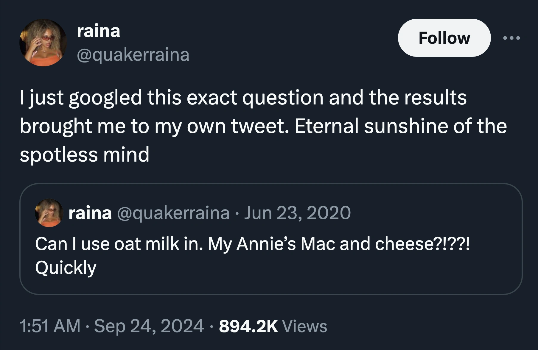
Task: Open the quoted "Can I use oat milk" text
Action: tap(252, 244)
